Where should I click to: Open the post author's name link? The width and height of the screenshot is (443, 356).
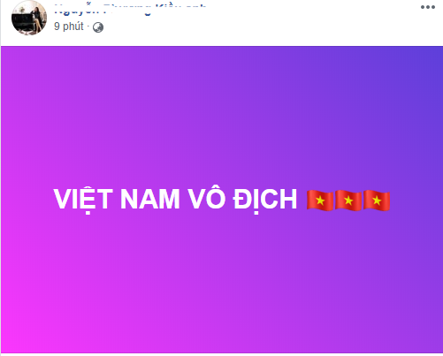tap(130, 9)
